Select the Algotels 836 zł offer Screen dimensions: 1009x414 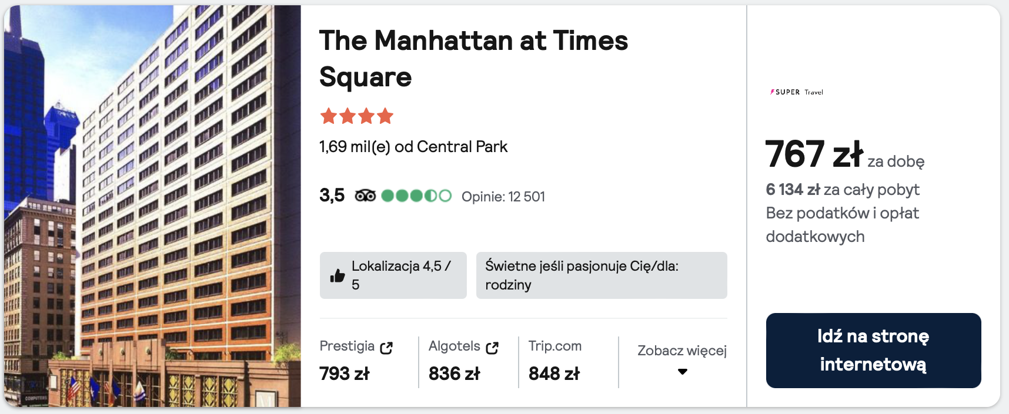tap(455, 373)
